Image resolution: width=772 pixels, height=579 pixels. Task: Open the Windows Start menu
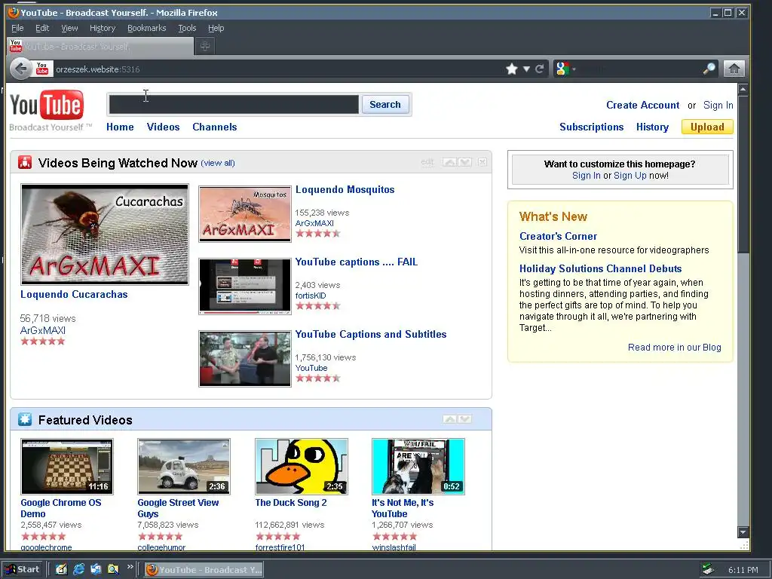pyautogui.click(x=22, y=570)
